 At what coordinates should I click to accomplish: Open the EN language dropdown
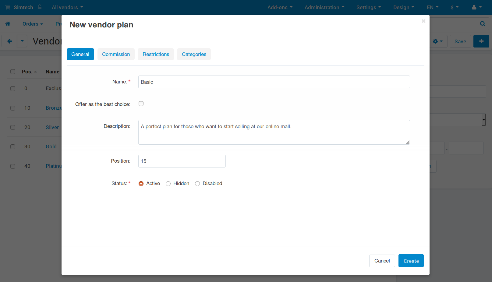[433, 7]
